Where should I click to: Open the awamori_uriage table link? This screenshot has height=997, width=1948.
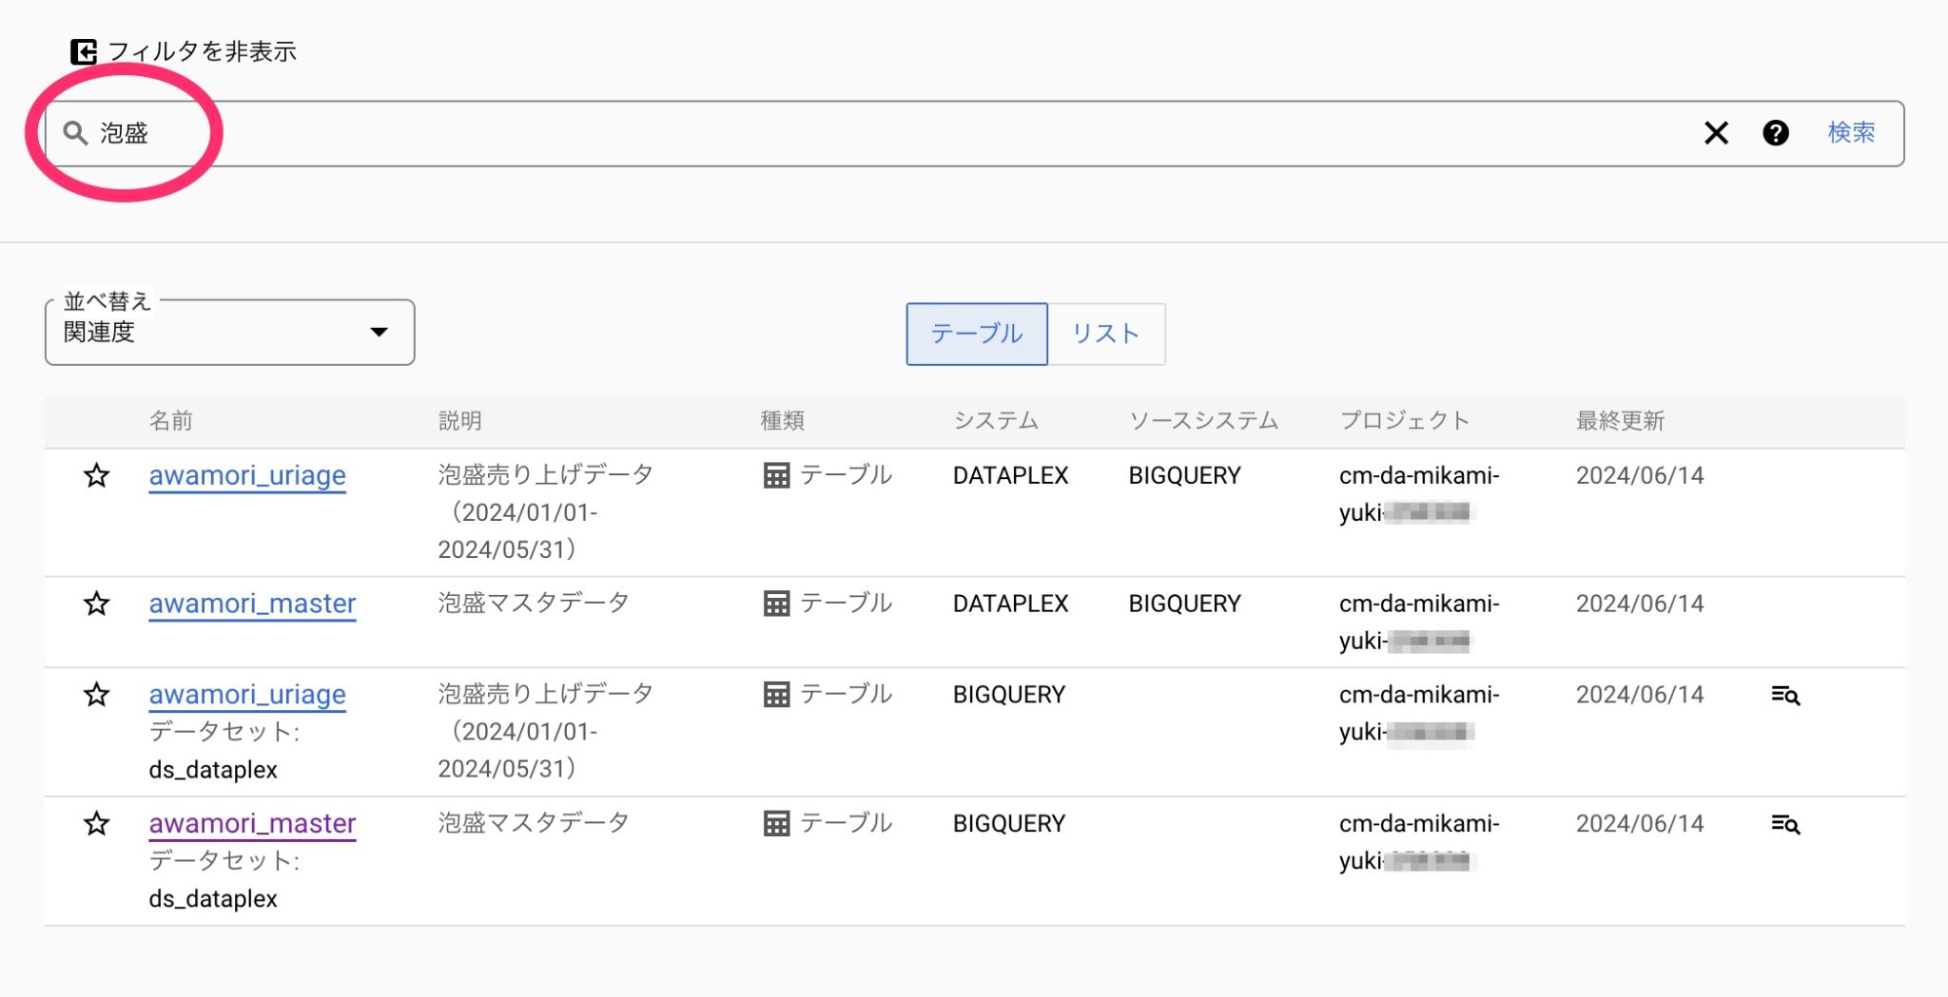(247, 475)
